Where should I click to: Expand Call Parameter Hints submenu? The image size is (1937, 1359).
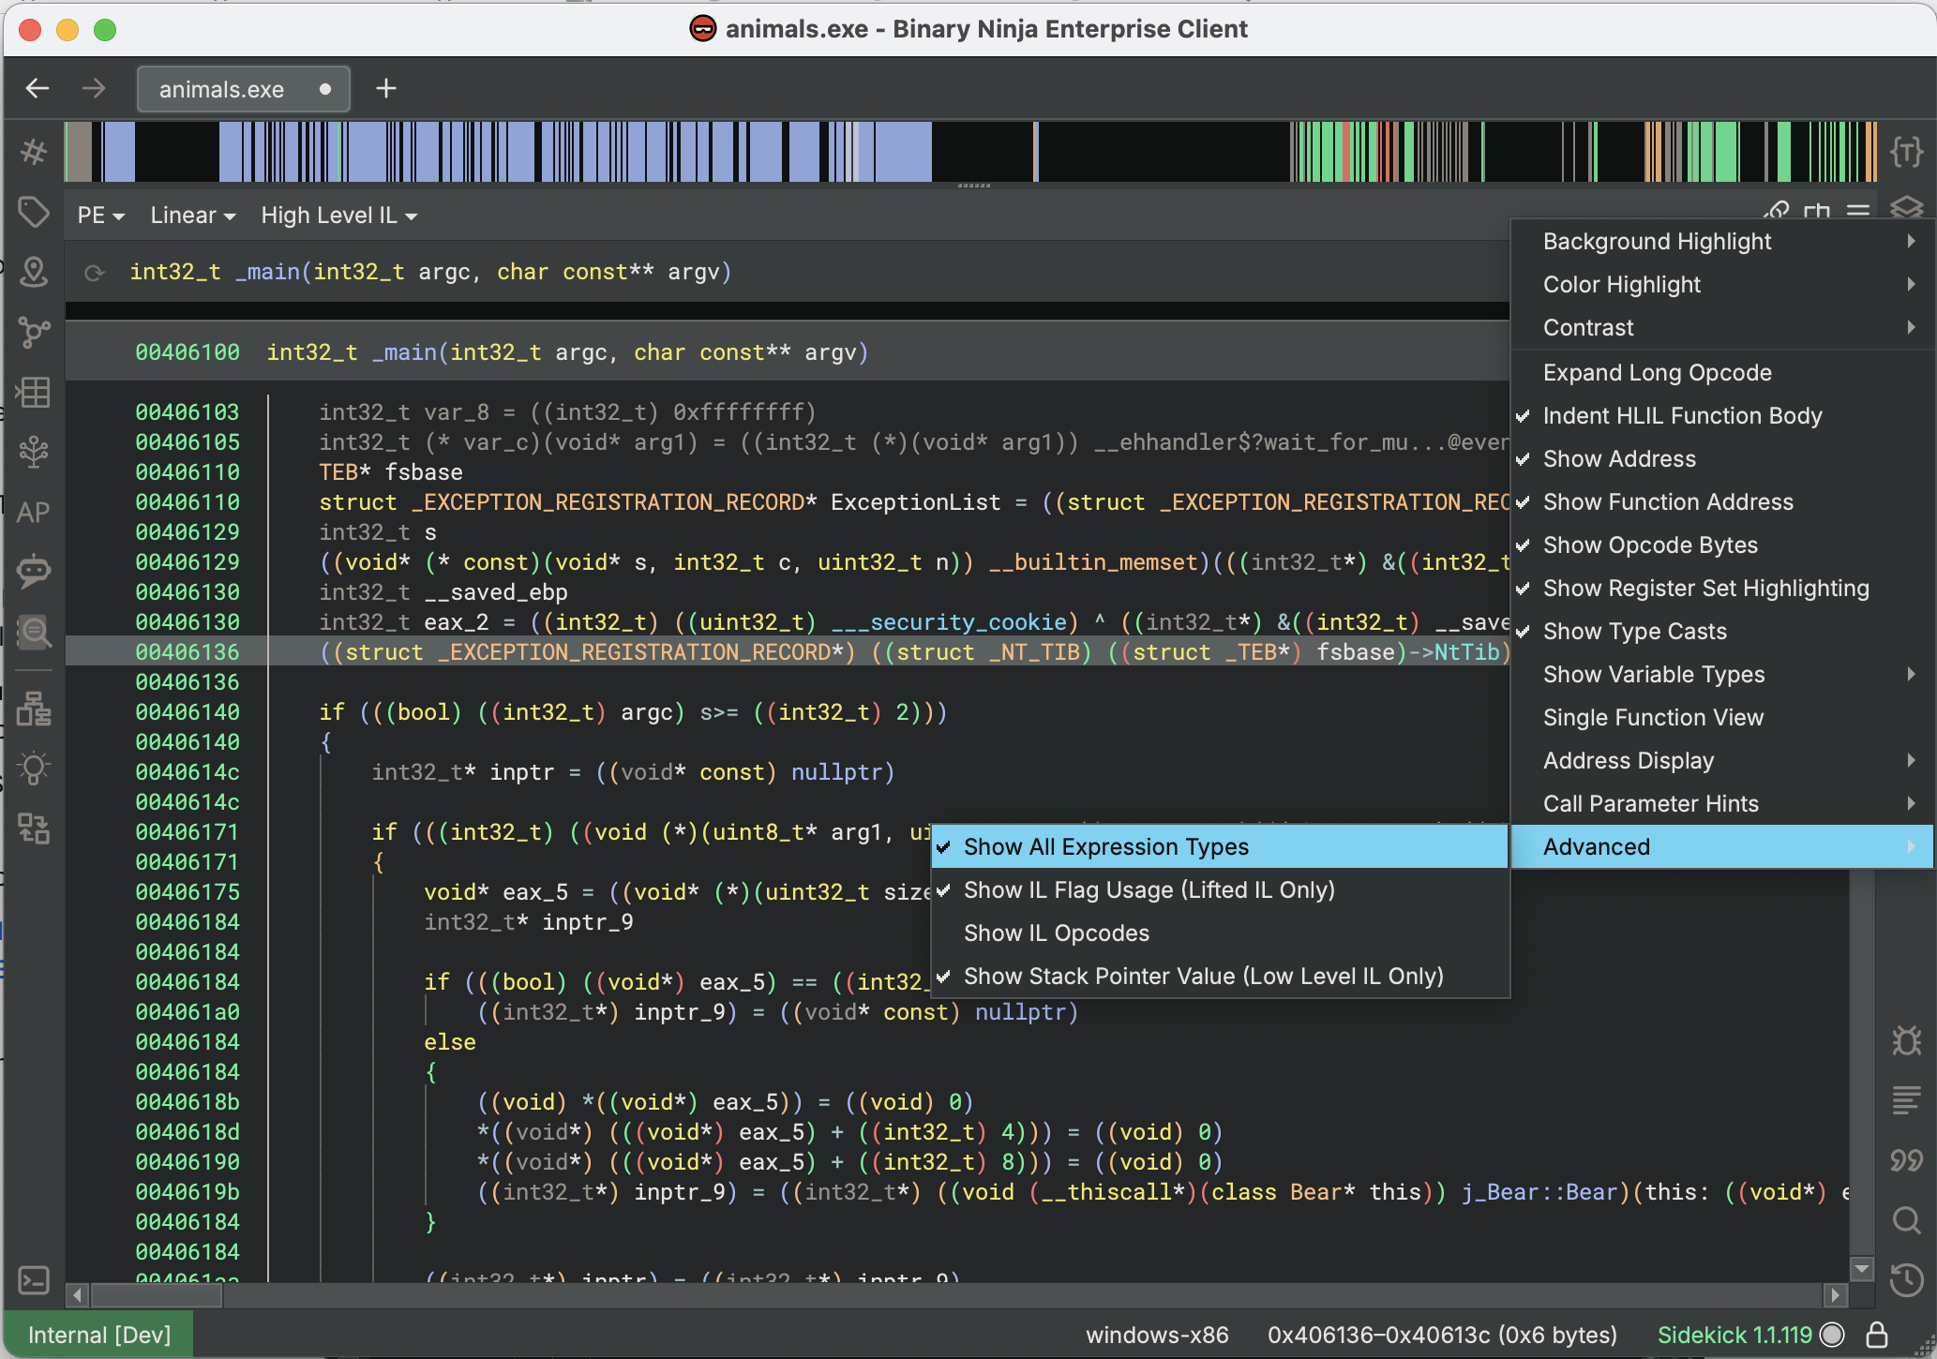pos(1722,804)
